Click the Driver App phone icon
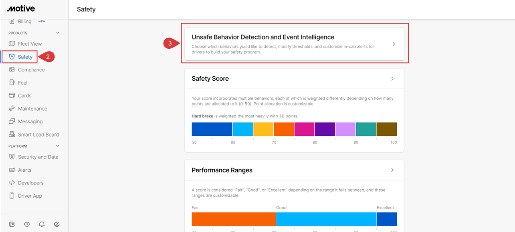 coord(12,196)
